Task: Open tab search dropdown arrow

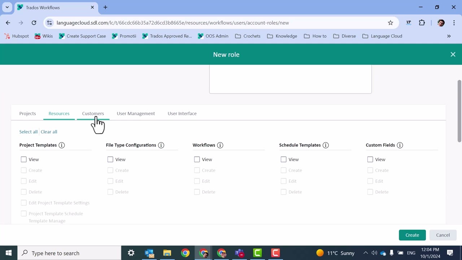Action: [7, 7]
